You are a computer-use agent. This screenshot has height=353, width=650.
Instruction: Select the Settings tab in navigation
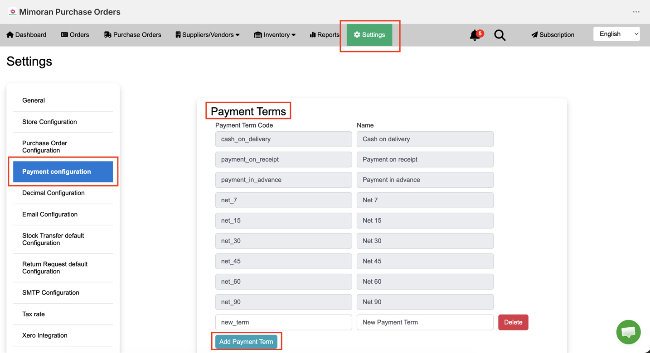tap(369, 35)
